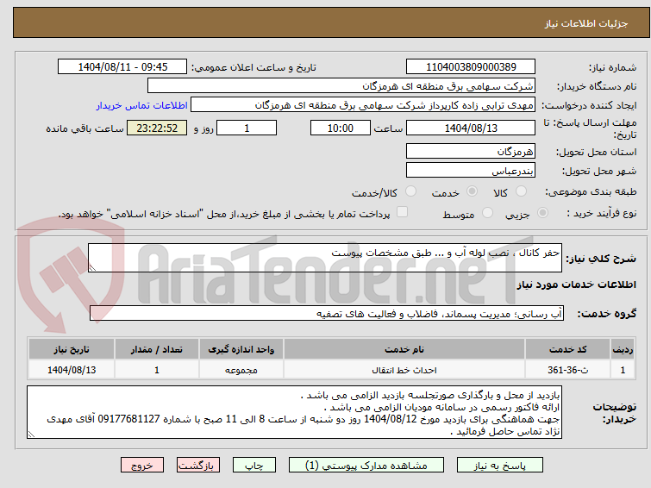Viewport: 651px width, 488px height.
Task: Select the کالا/خدمت radio button
Action: [x=410, y=191]
